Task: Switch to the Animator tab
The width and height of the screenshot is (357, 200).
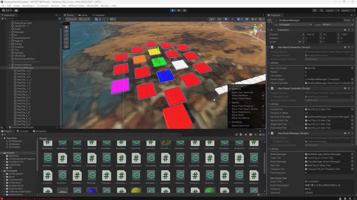Action: pyautogui.click(x=98, y=15)
